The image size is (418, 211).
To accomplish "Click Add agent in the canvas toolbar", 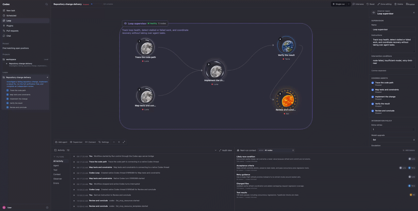I will [61, 142].
